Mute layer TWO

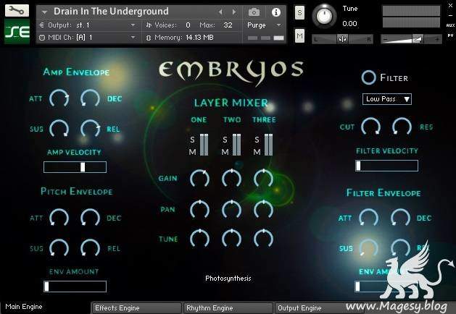pos(225,152)
